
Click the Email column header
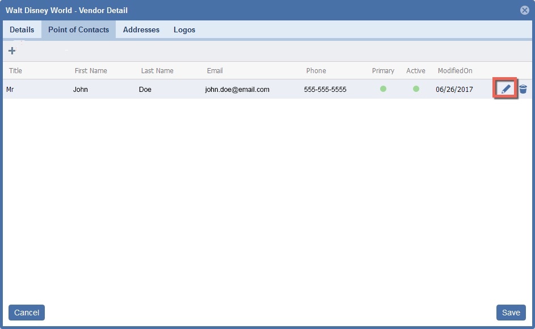pyautogui.click(x=215, y=71)
